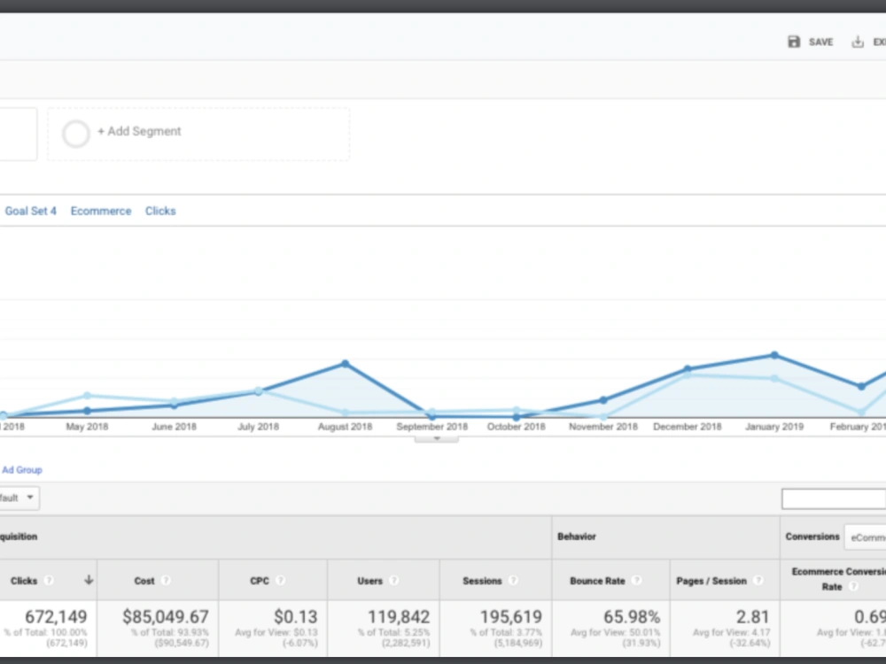Sort by the Pages / Session header
Viewport: 886px width, 664px height.
click(711, 581)
